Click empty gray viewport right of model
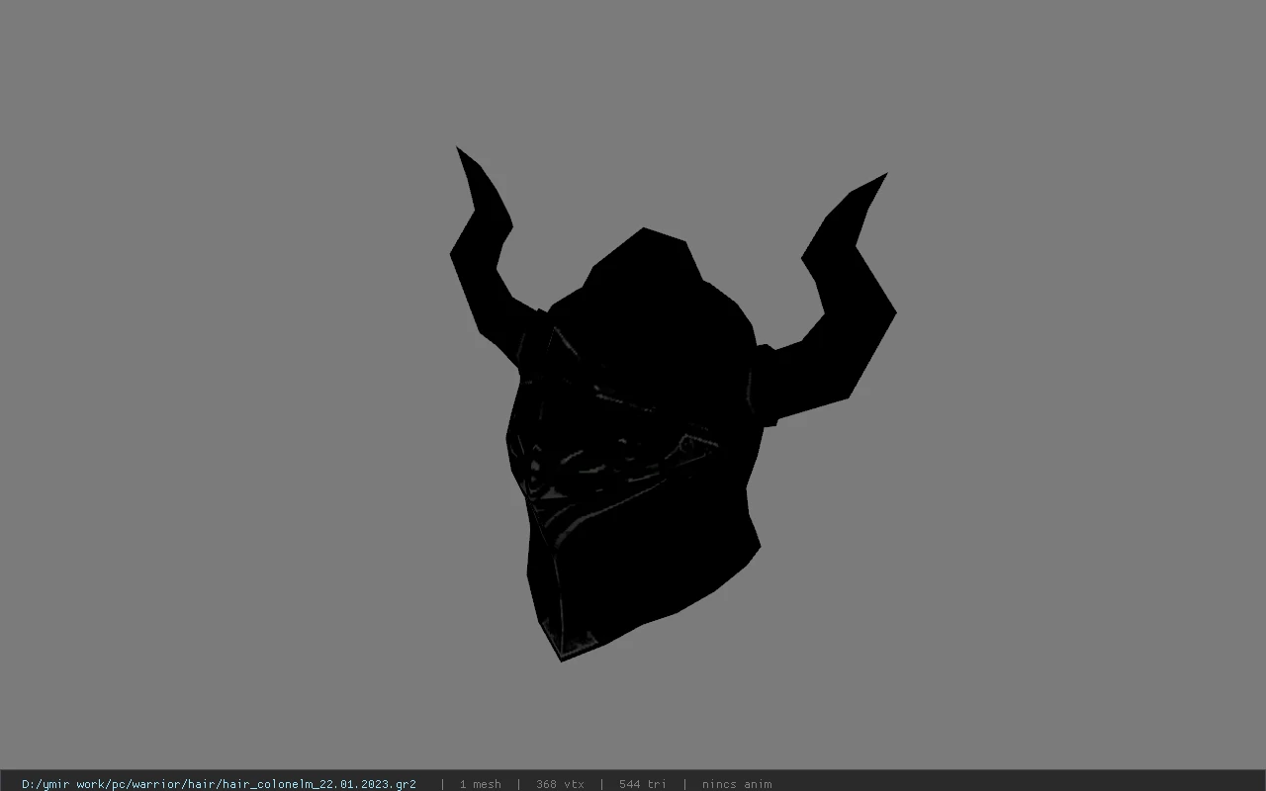The width and height of the screenshot is (1266, 791). tap(1078, 395)
